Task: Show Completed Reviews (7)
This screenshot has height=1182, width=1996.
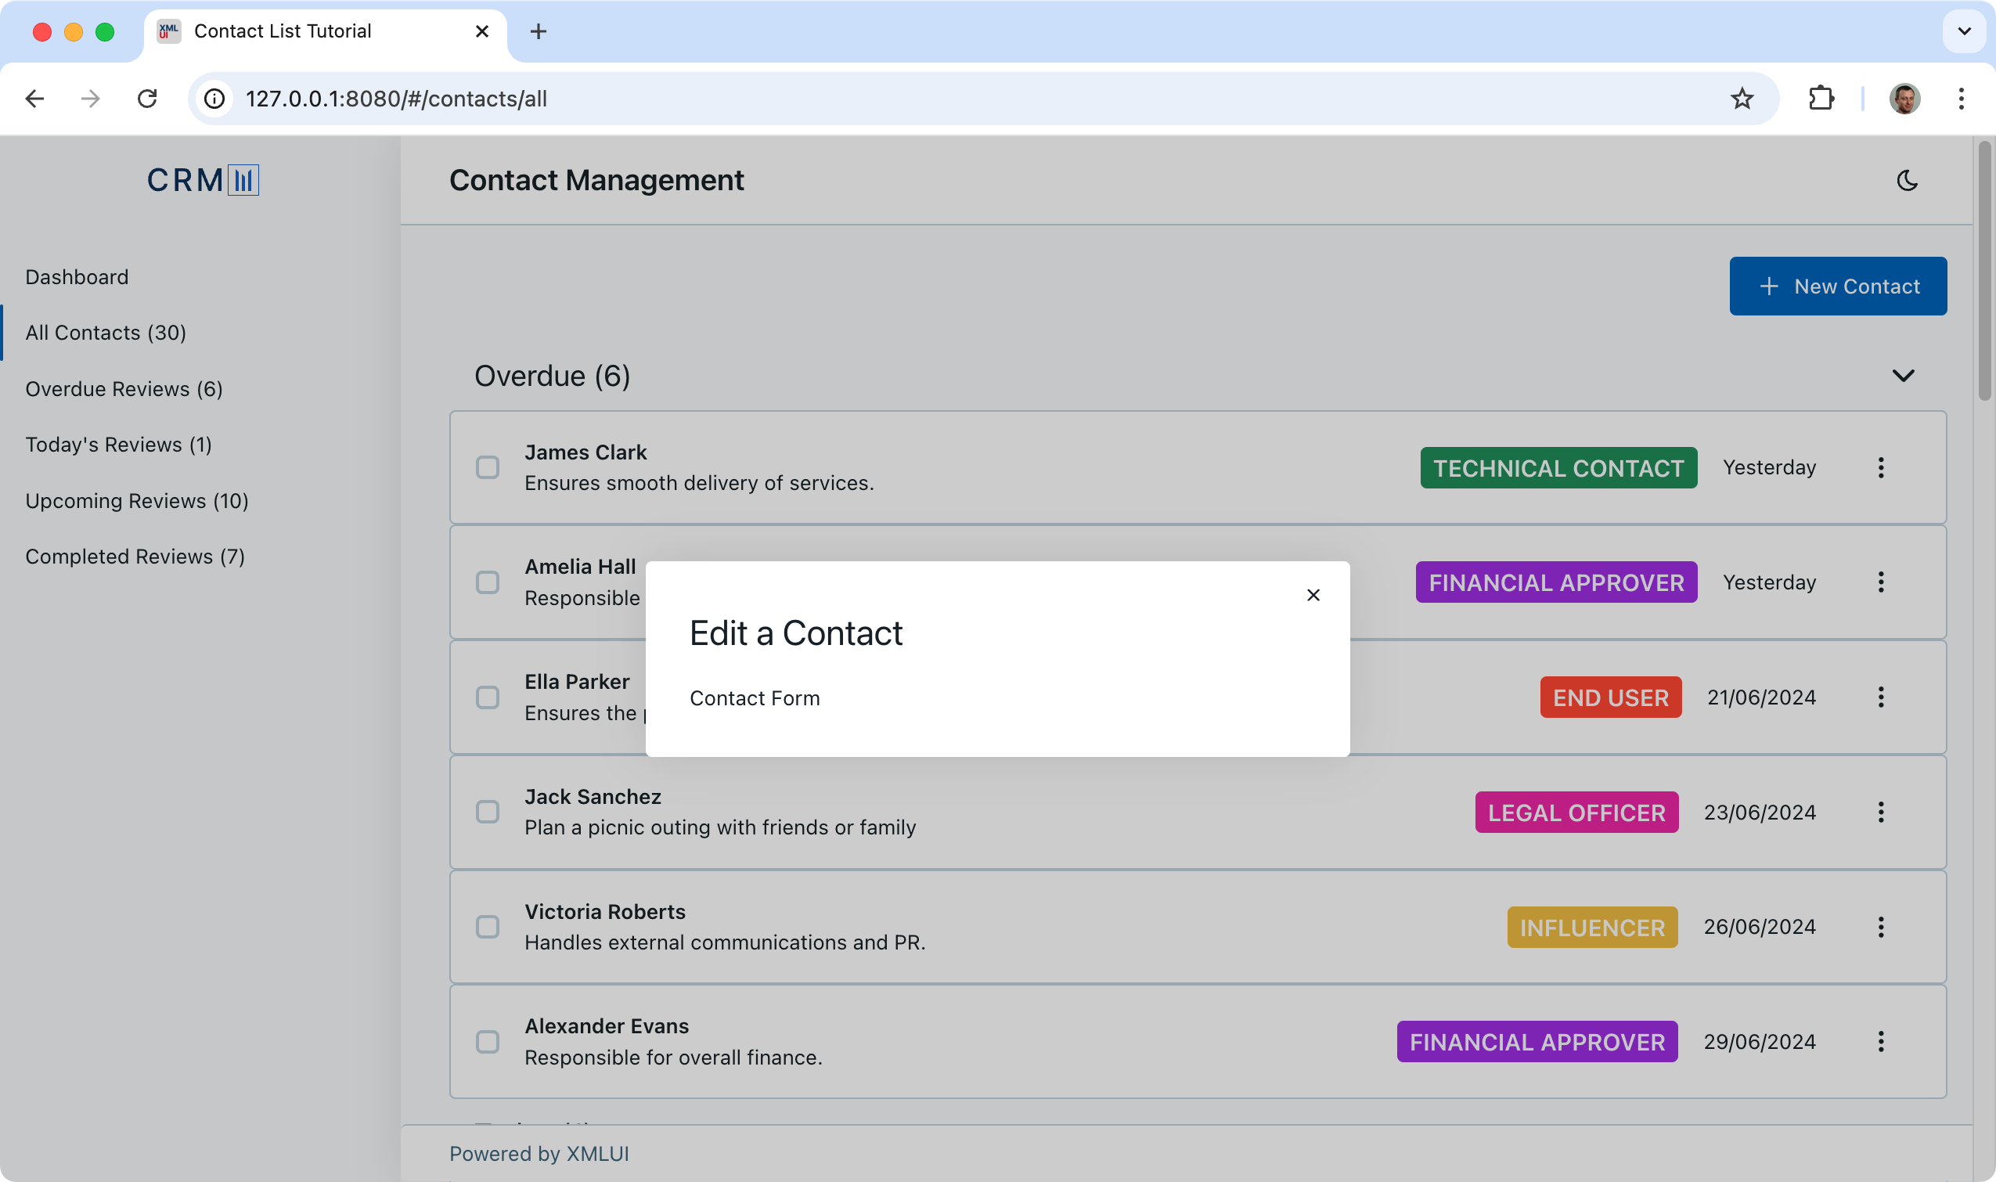Action: click(x=135, y=557)
